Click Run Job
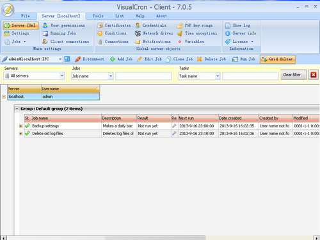Image resolution: width=320 pixels, height=240 pixels. (x=244, y=59)
